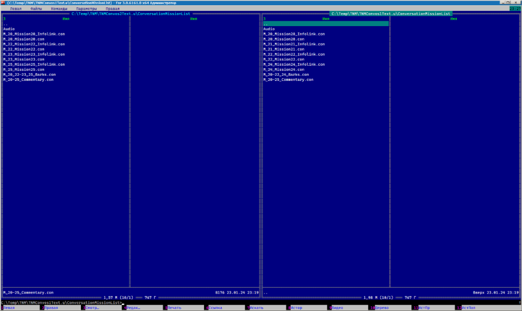Open the Файлы menu
The width and height of the screenshot is (522, 311).
pyautogui.click(x=37, y=9)
